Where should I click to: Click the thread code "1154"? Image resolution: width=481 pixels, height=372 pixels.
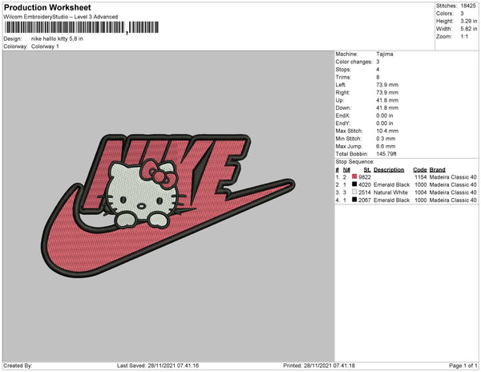point(421,177)
